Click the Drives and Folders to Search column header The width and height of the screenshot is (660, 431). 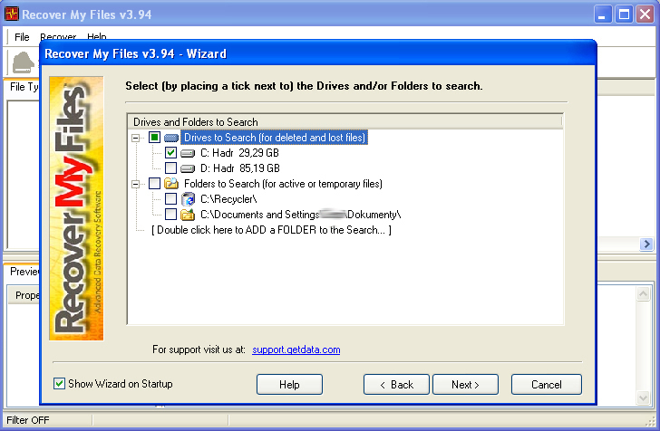coord(345,122)
